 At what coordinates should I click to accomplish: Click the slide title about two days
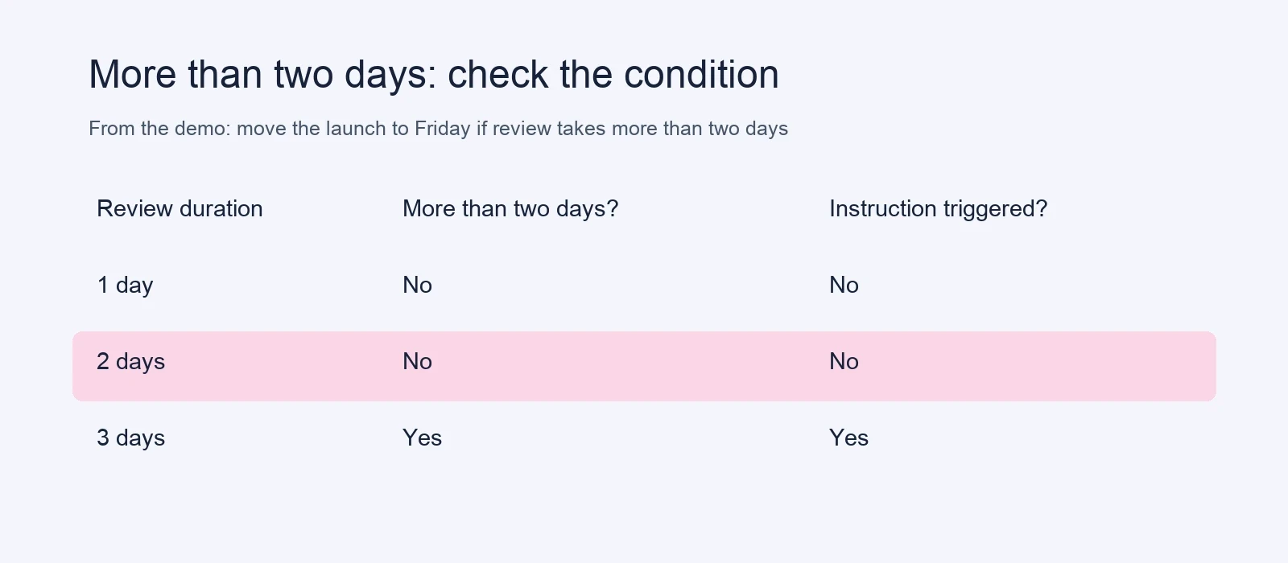[434, 75]
